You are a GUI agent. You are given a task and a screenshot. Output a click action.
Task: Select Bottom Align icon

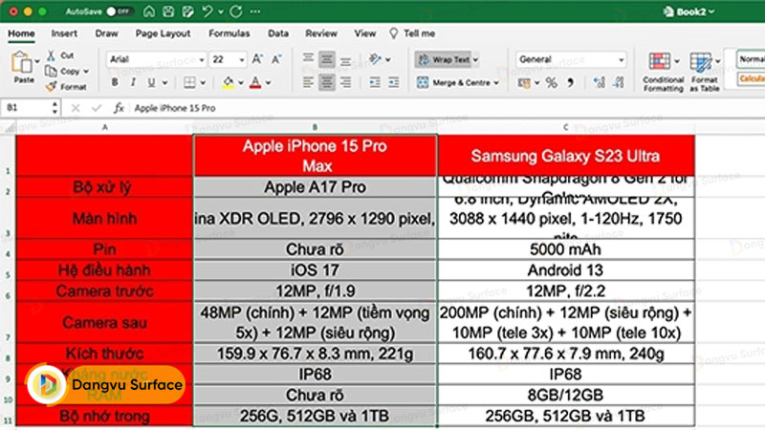(345, 59)
